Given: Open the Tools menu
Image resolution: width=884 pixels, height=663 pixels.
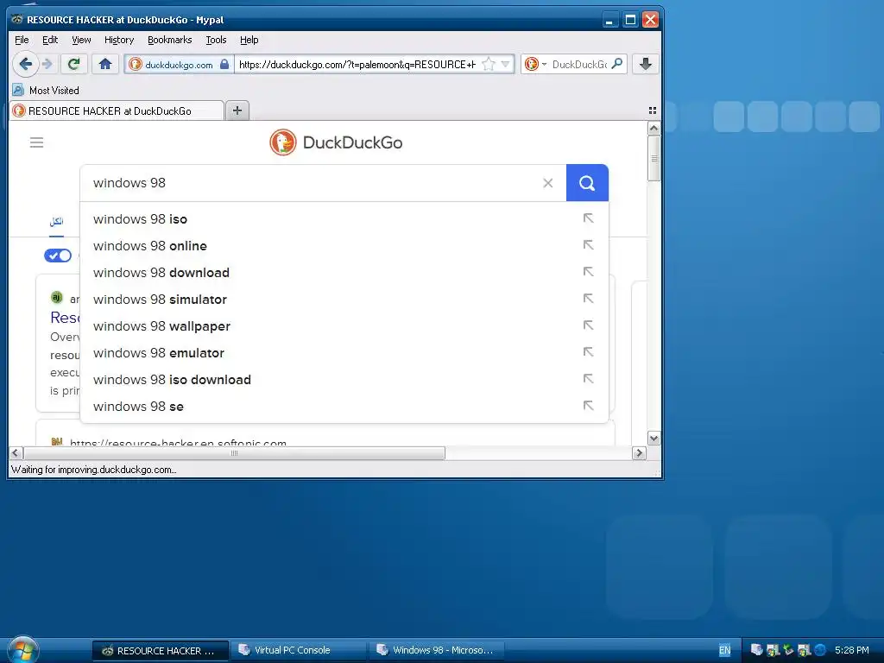Looking at the screenshot, I should pos(216,40).
